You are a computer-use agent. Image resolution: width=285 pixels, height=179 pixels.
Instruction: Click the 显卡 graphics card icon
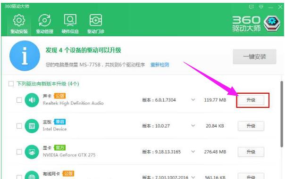tap(32, 152)
